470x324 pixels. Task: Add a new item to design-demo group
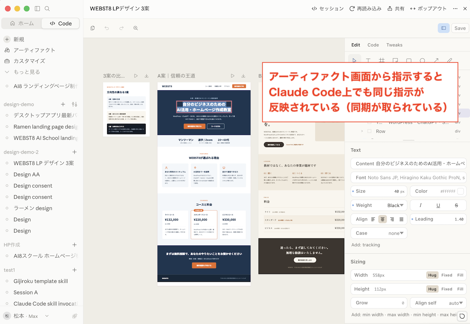(x=63, y=104)
